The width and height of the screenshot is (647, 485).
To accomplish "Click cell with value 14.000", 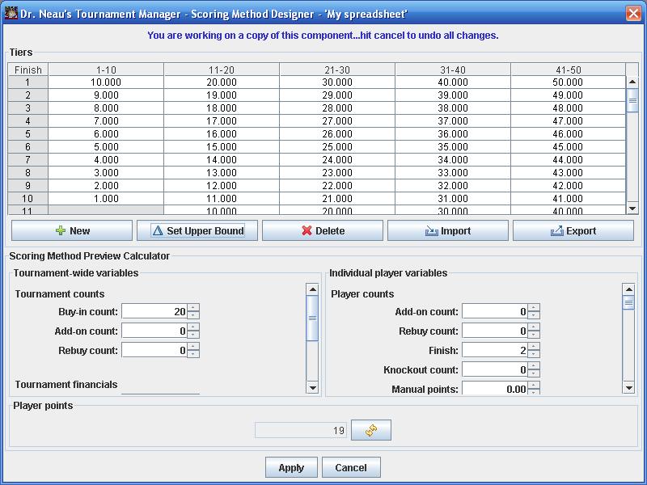I will [x=222, y=159].
